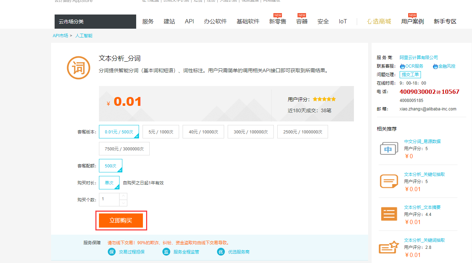Click the 交易过程担保 text label
The height and width of the screenshot is (263, 472).
[x=132, y=252]
